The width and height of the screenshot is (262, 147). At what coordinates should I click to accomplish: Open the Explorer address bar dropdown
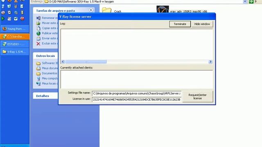click(245, 2)
